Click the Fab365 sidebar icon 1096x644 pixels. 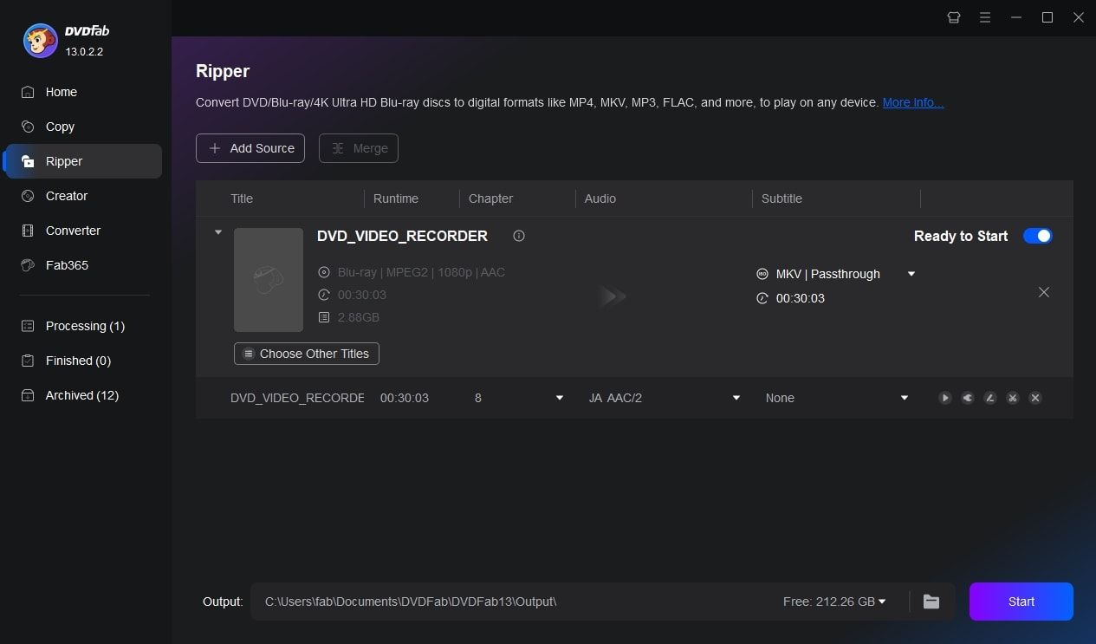28,265
